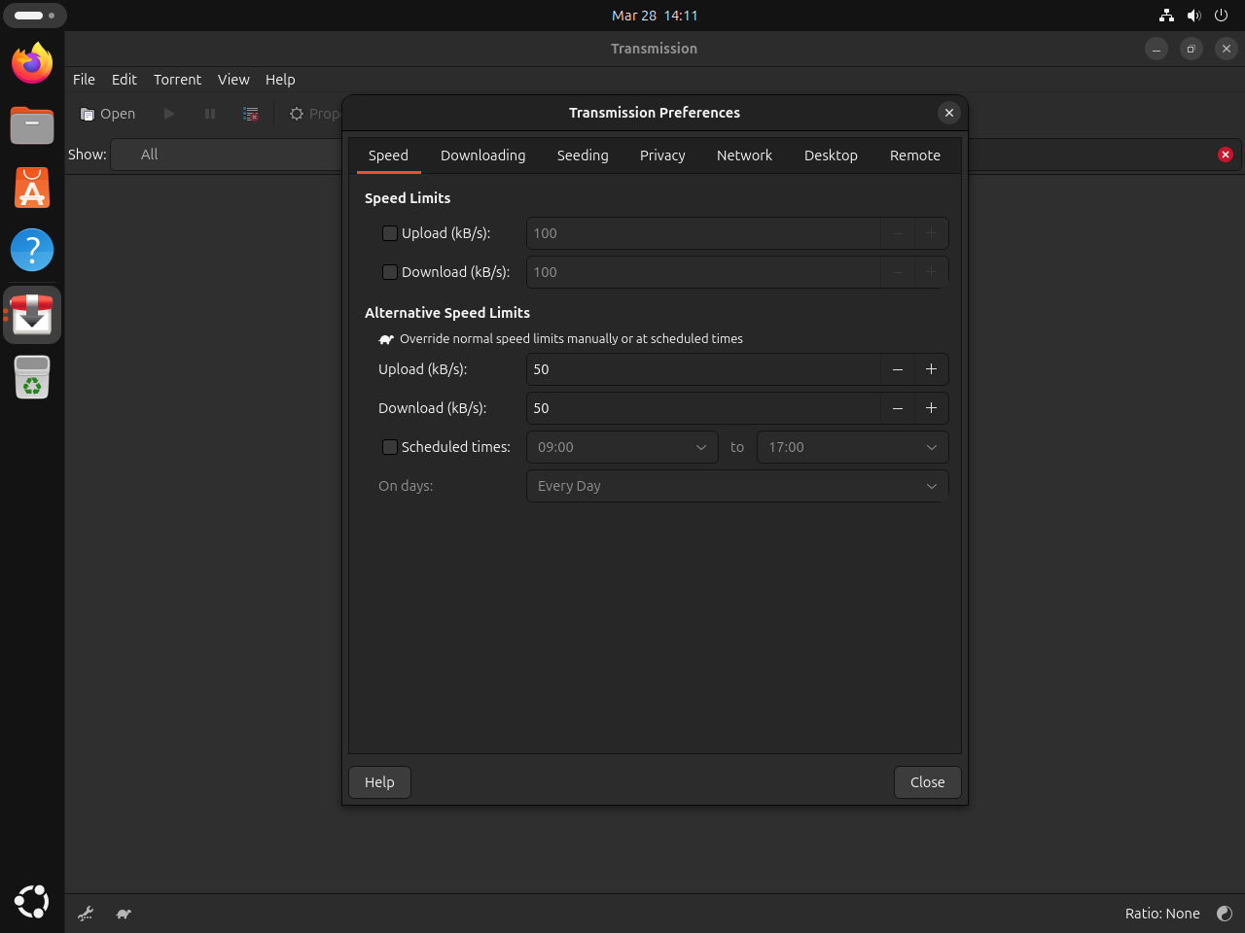Enable the Download (kB/s) speed limit checkbox

coord(389,272)
